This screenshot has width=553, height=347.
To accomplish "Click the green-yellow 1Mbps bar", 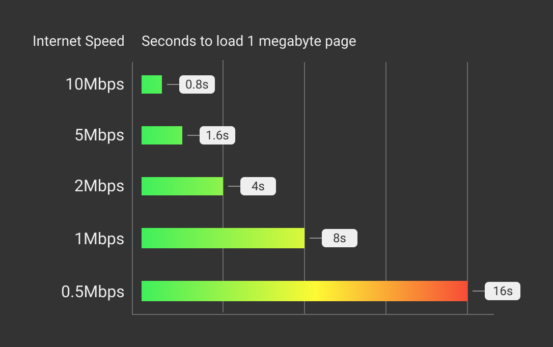I will pos(223,238).
